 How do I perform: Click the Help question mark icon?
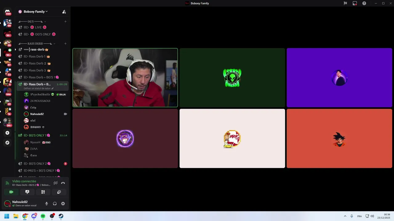point(364,3)
